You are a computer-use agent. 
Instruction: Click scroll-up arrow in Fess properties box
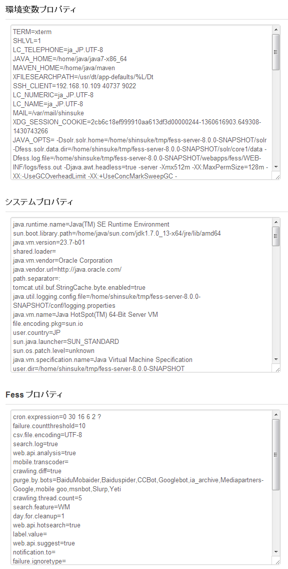pyautogui.click(x=275, y=415)
